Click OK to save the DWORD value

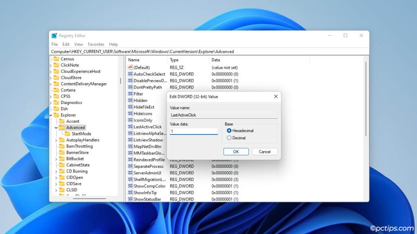(x=236, y=152)
